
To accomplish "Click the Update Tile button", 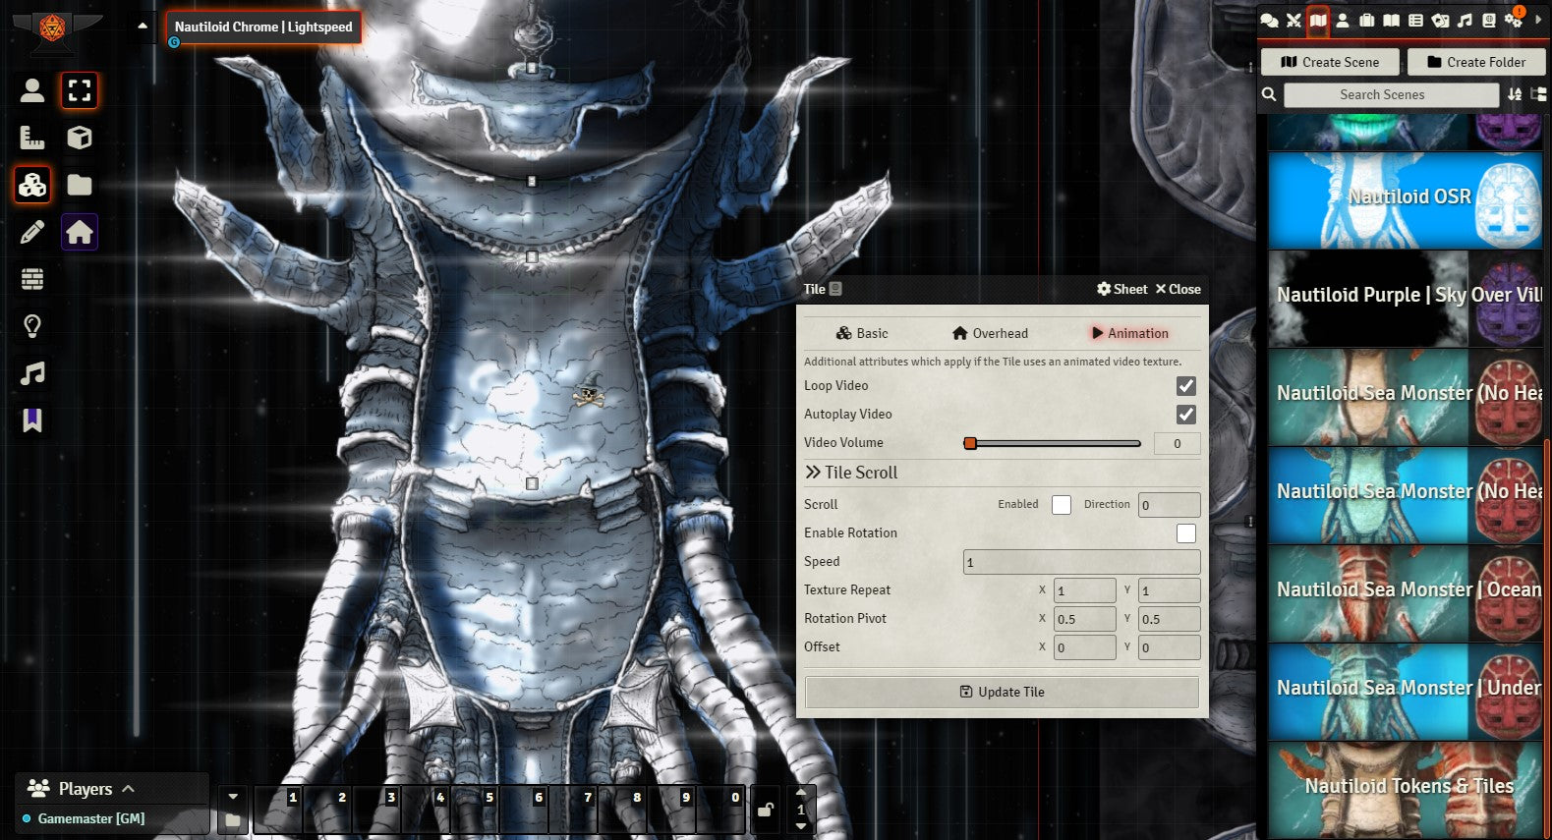I will pyautogui.click(x=1002, y=692).
